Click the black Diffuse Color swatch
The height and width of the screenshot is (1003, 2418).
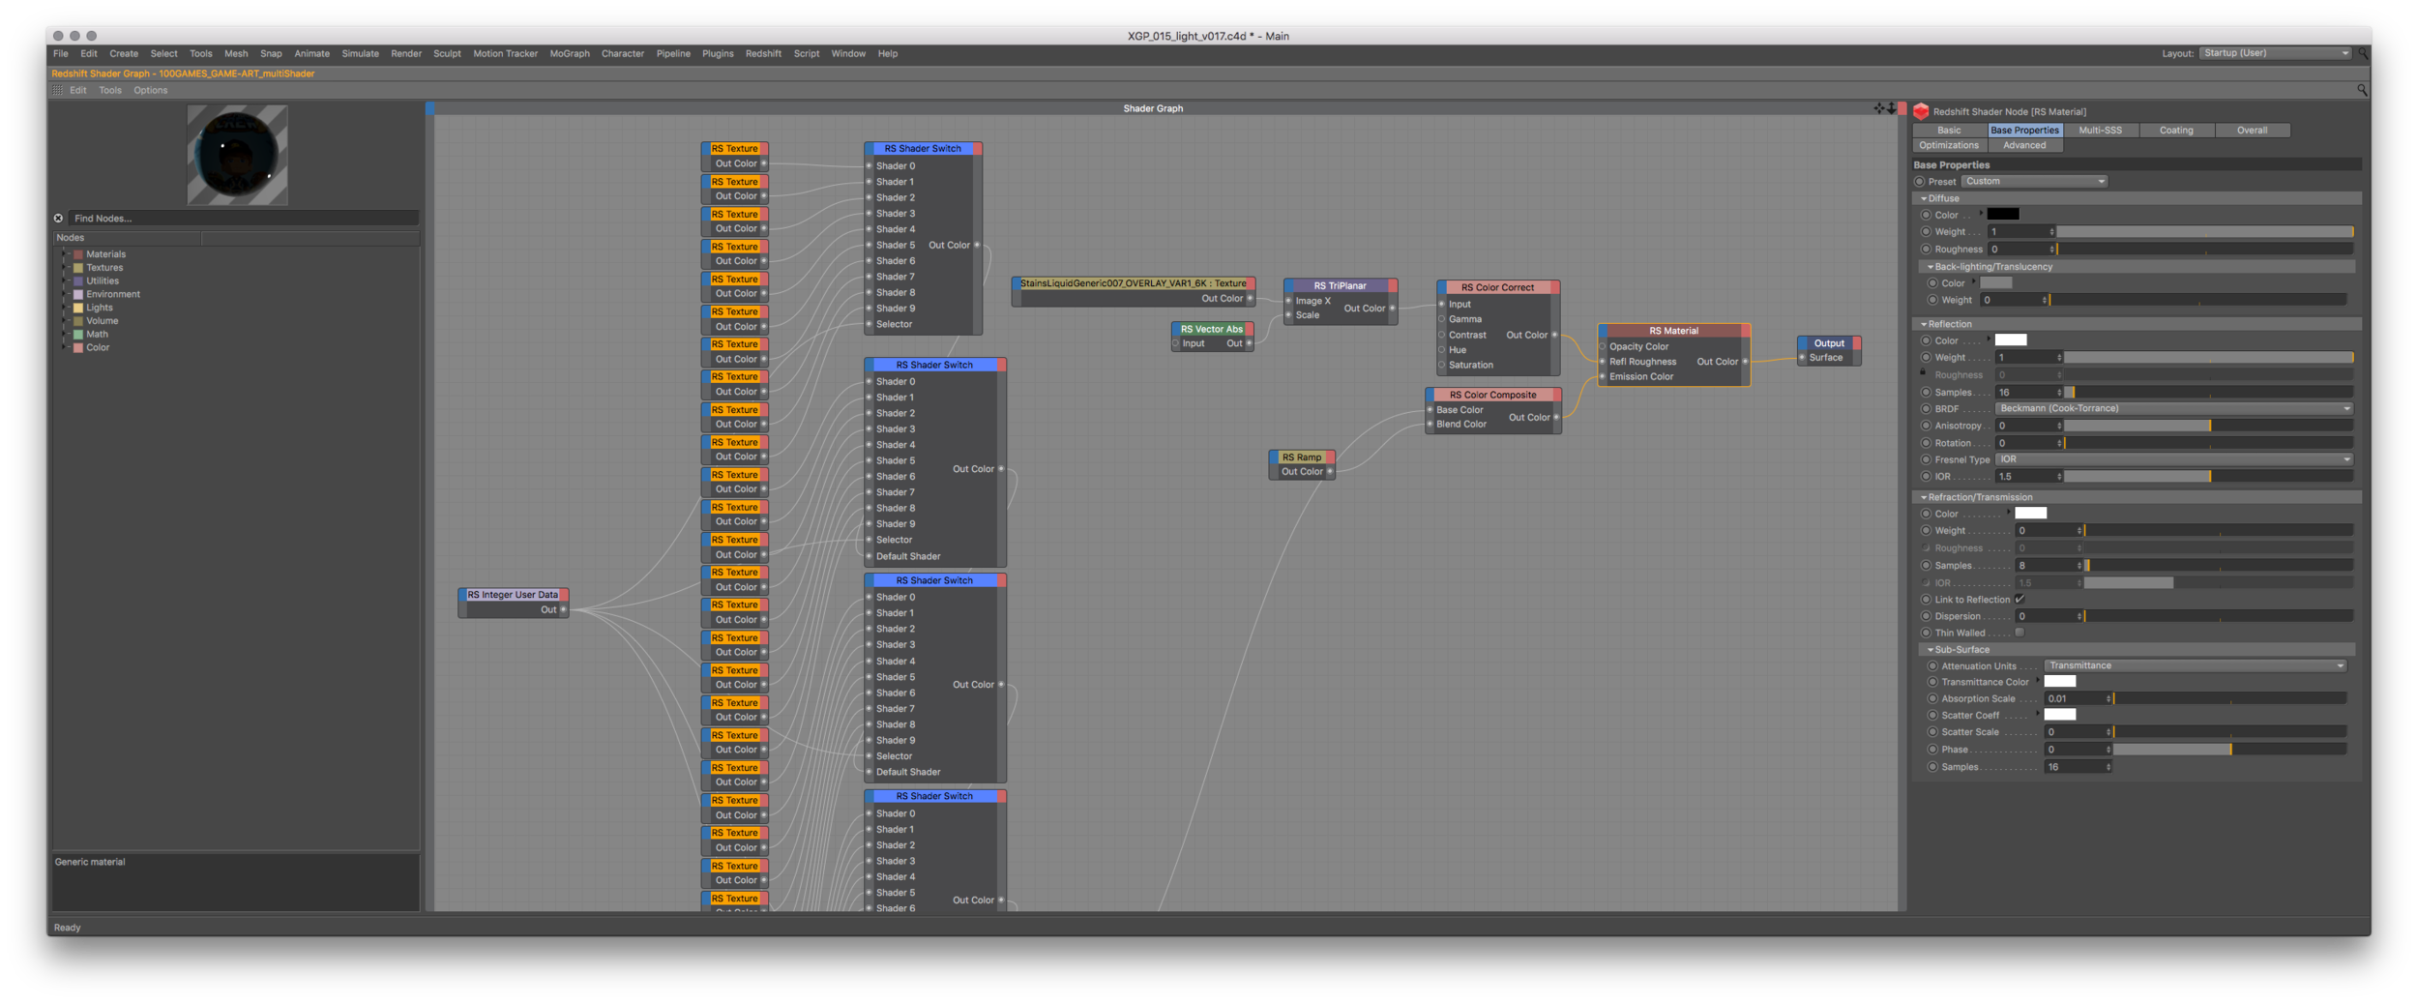(x=2002, y=215)
